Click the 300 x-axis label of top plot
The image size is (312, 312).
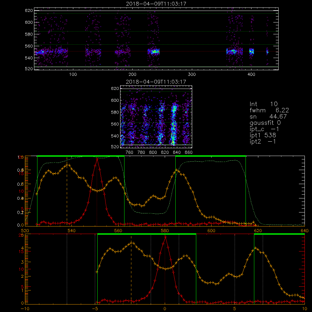tap(192, 75)
